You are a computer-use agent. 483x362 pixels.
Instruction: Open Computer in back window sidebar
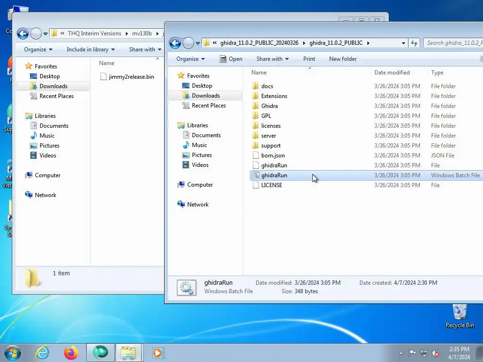click(x=48, y=175)
